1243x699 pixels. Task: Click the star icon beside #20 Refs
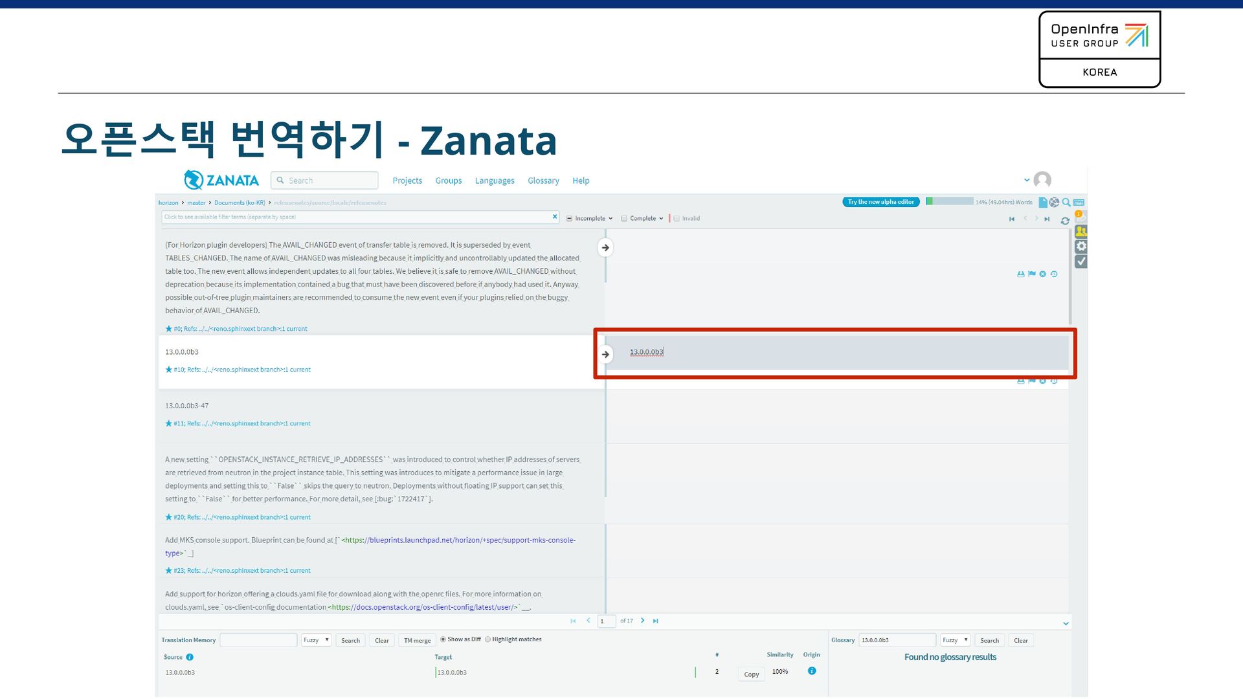point(169,517)
